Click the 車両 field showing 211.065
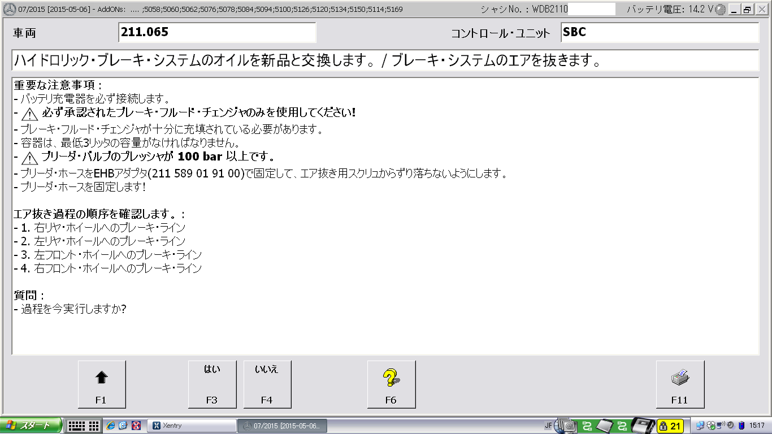772x434 pixels. point(217,32)
